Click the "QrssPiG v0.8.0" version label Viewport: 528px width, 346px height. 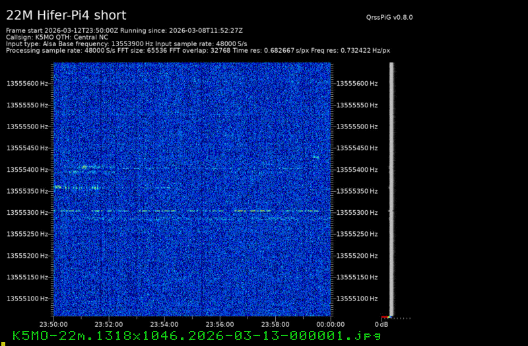(389, 18)
